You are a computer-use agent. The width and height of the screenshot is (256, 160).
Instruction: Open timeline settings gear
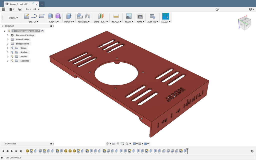(x=252, y=151)
